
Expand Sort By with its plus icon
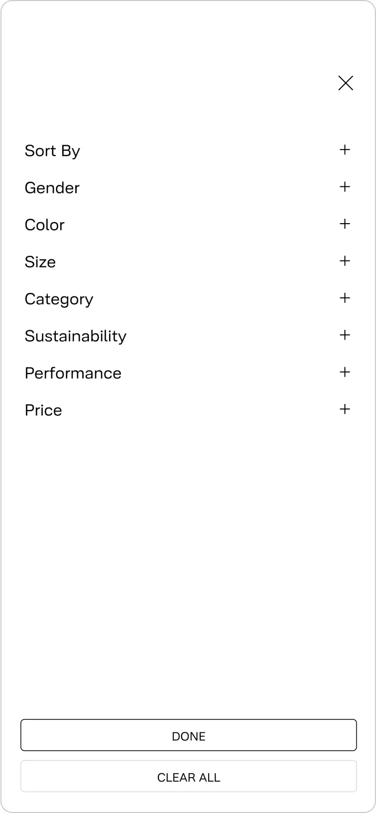(345, 150)
